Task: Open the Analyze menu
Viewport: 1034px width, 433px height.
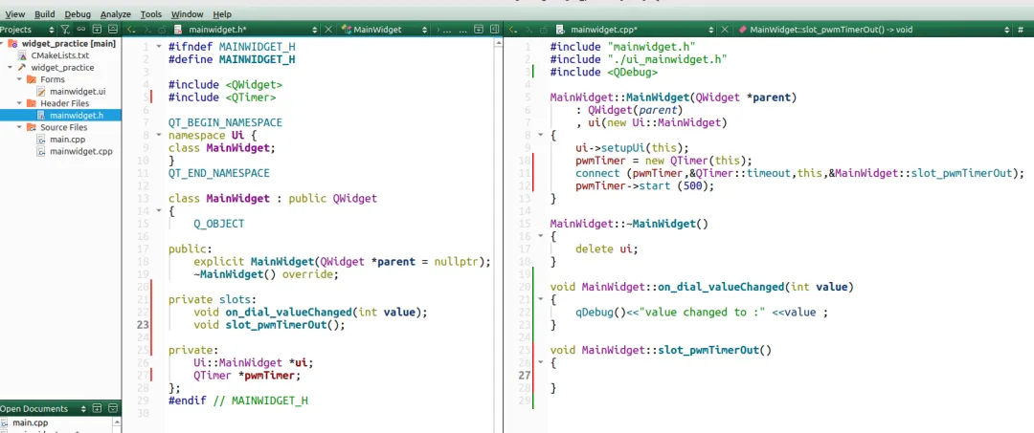Action: click(116, 13)
